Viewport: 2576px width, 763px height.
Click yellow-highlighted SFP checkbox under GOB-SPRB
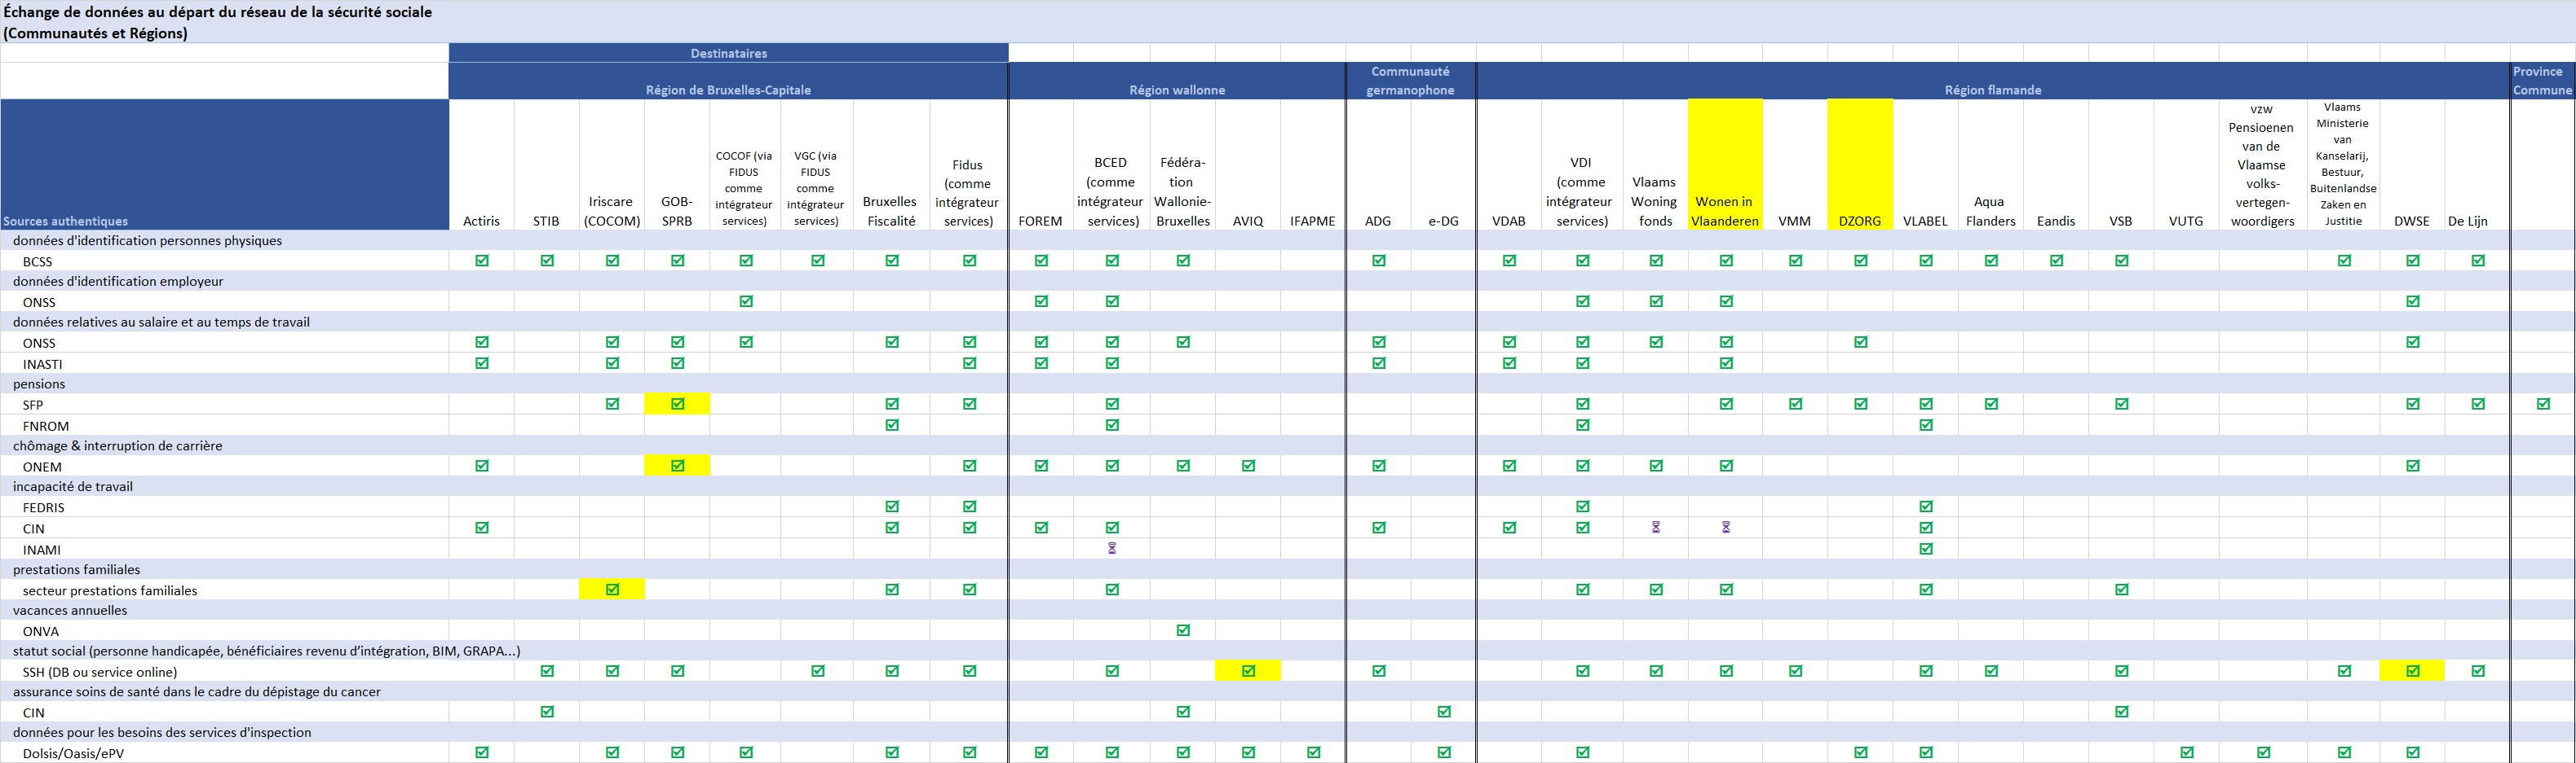677,405
